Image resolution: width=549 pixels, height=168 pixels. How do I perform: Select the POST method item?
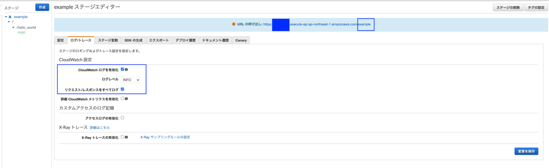point(22,33)
